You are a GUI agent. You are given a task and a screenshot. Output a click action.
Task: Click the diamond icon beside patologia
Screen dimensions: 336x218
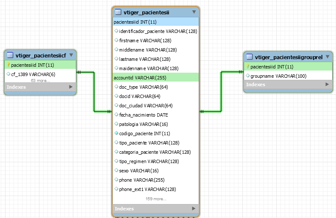pos(117,124)
